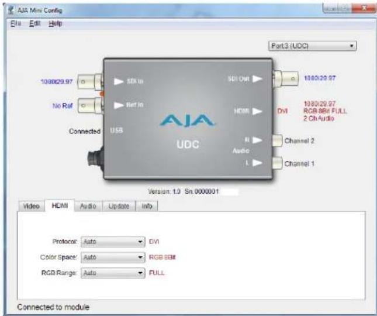The height and width of the screenshot is (316, 377).
Task: Click the AJA Mini Config title bar icon
Action: [x=11, y=11]
